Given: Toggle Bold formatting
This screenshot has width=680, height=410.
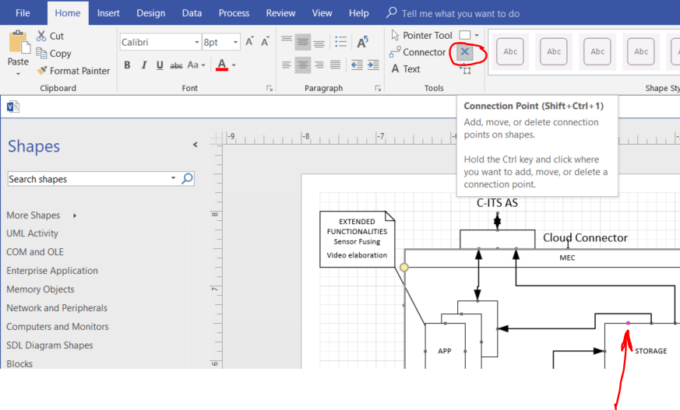Looking at the screenshot, I should pyautogui.click(x=127, y=65).
